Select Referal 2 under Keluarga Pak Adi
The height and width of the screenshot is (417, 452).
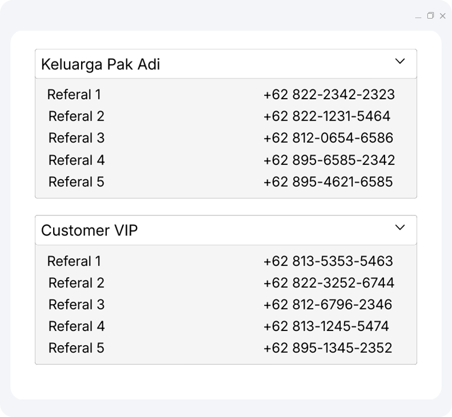[x=76, y=116]
